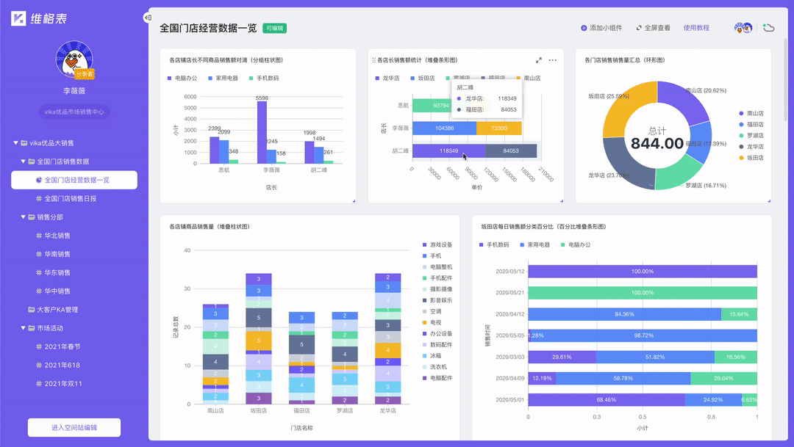Expand the stacked bar chart widget

click(539, 60)
